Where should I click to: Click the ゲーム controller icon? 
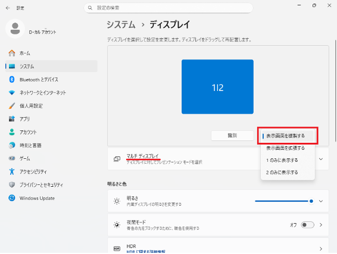click(12, 158)
